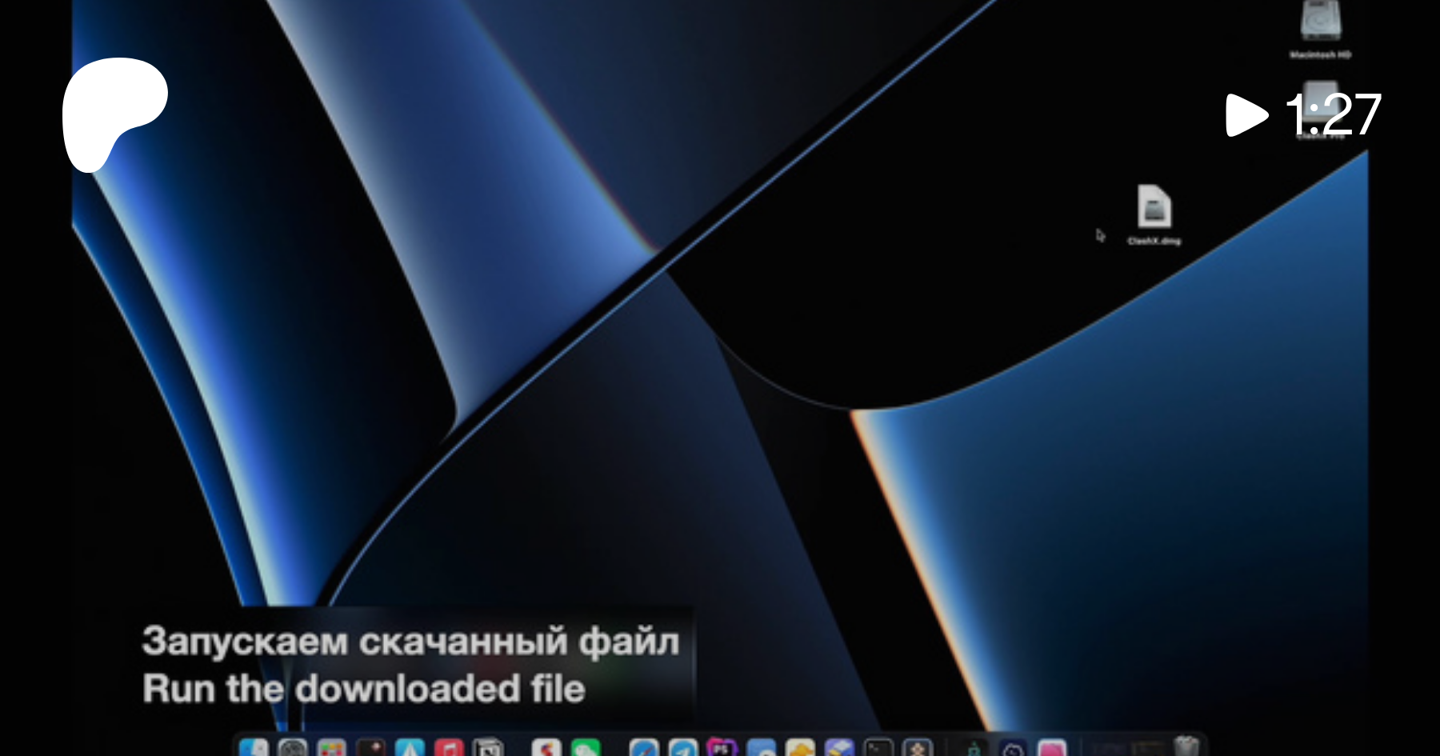
Task: Click the "Run the downloaded file" caption
Action: point(364,689)
